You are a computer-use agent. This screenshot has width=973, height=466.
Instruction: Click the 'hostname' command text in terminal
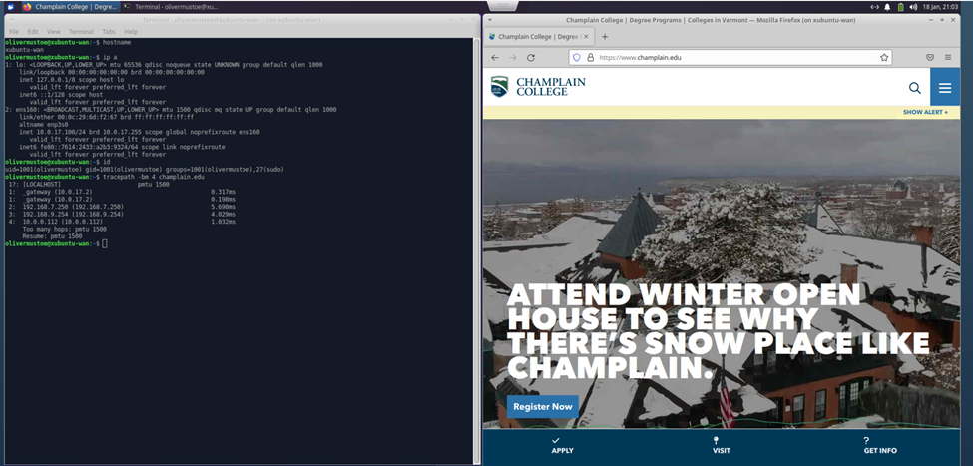117,42
